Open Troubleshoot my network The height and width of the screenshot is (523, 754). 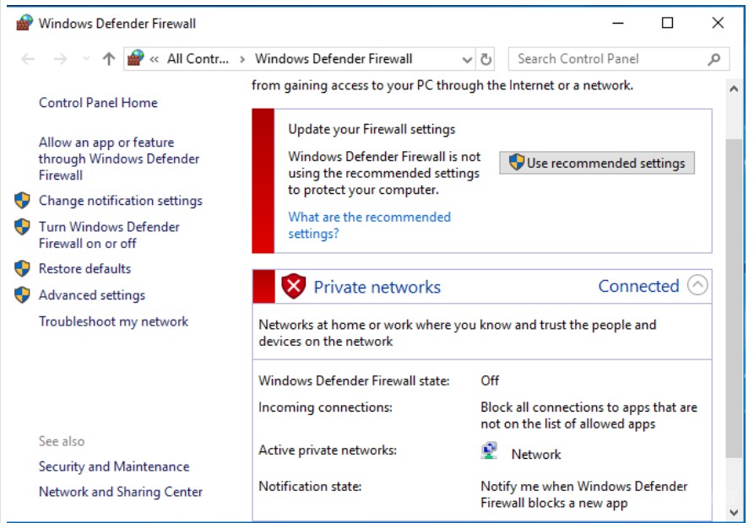[113, 321]
